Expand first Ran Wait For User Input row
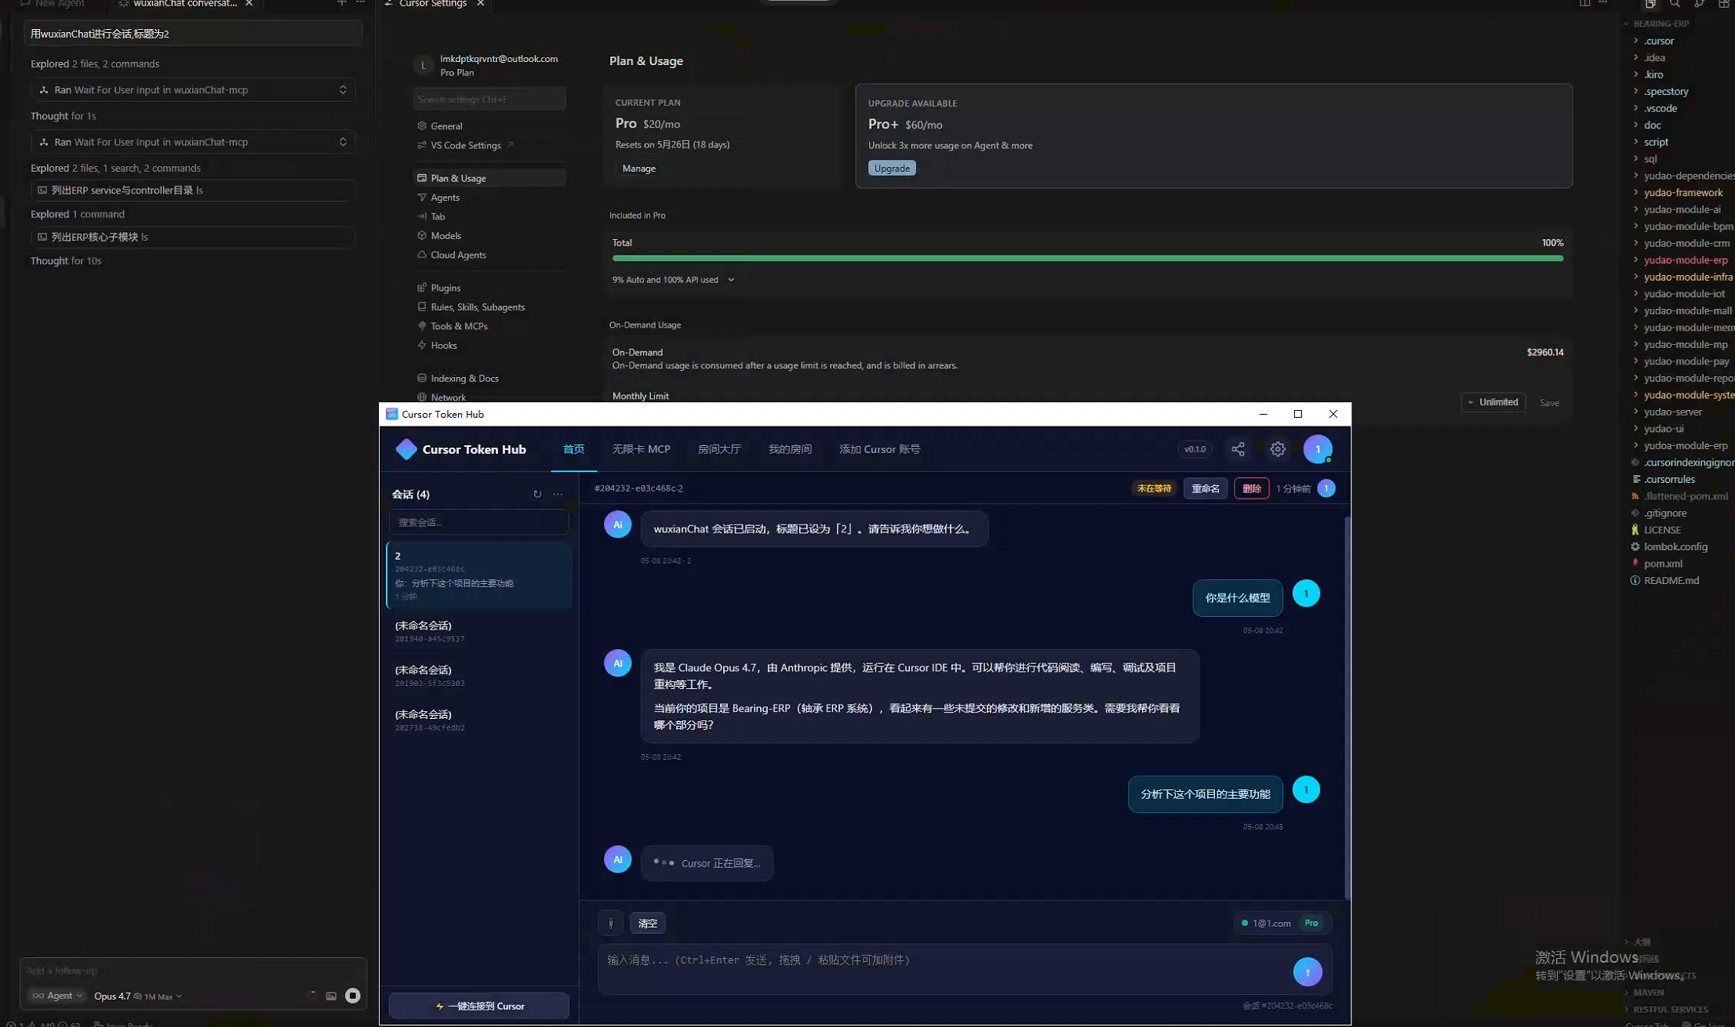 [193, 90]
